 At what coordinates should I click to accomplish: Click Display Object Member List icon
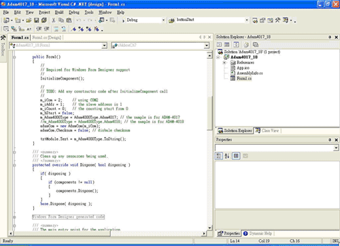point(6,29)
